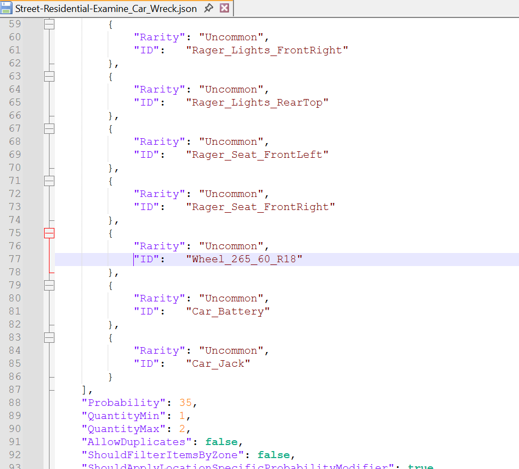
Task: Click the Probability value 35
Action: (186, 403)
